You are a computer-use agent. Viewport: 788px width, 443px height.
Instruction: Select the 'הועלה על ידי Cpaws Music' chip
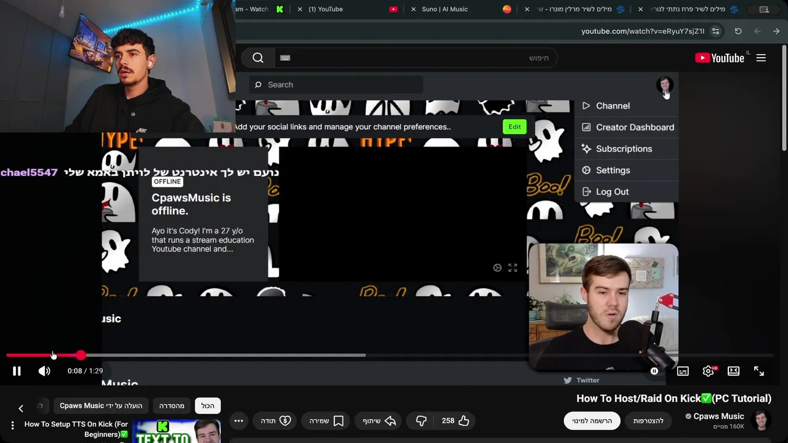click(x=101, y=405)
